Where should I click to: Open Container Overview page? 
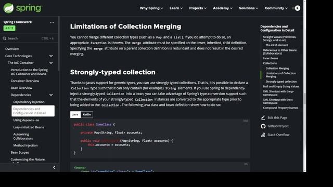25,81
